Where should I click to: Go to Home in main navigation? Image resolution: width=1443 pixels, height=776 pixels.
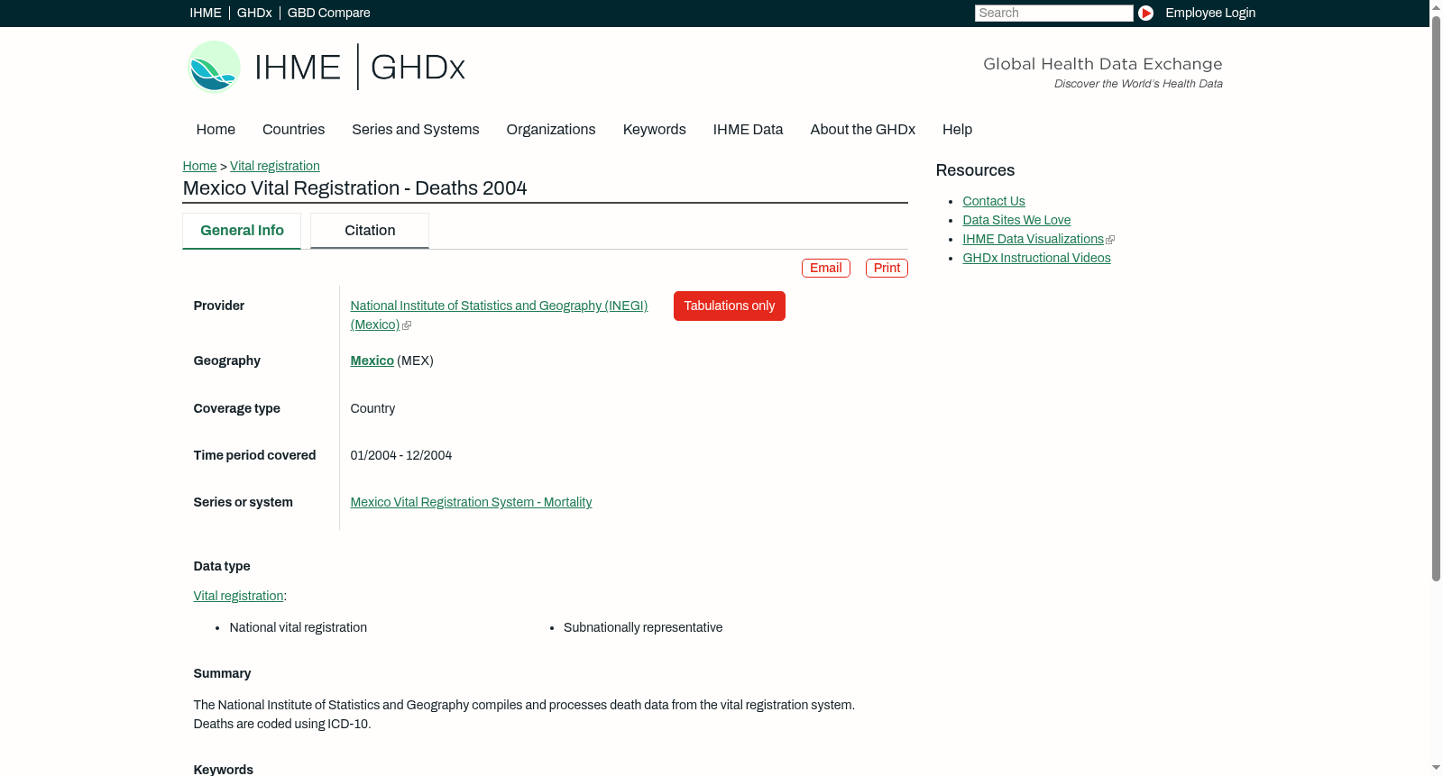tap(216, 129)
